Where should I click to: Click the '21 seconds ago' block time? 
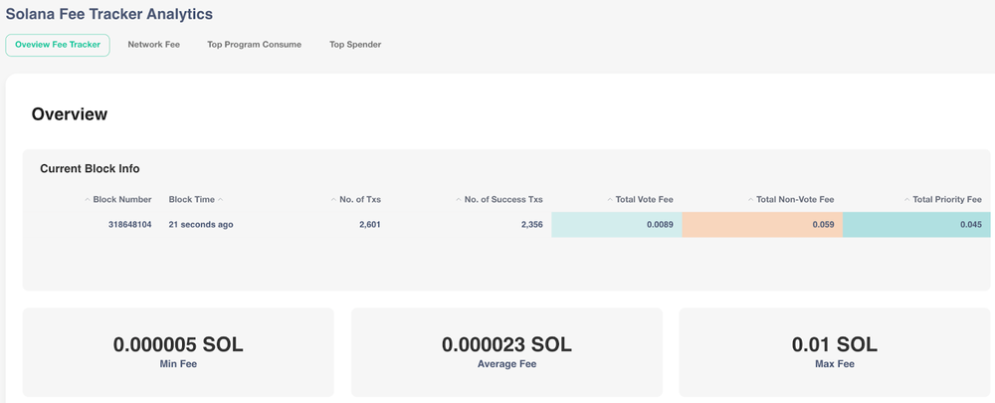tap(201, 225)
